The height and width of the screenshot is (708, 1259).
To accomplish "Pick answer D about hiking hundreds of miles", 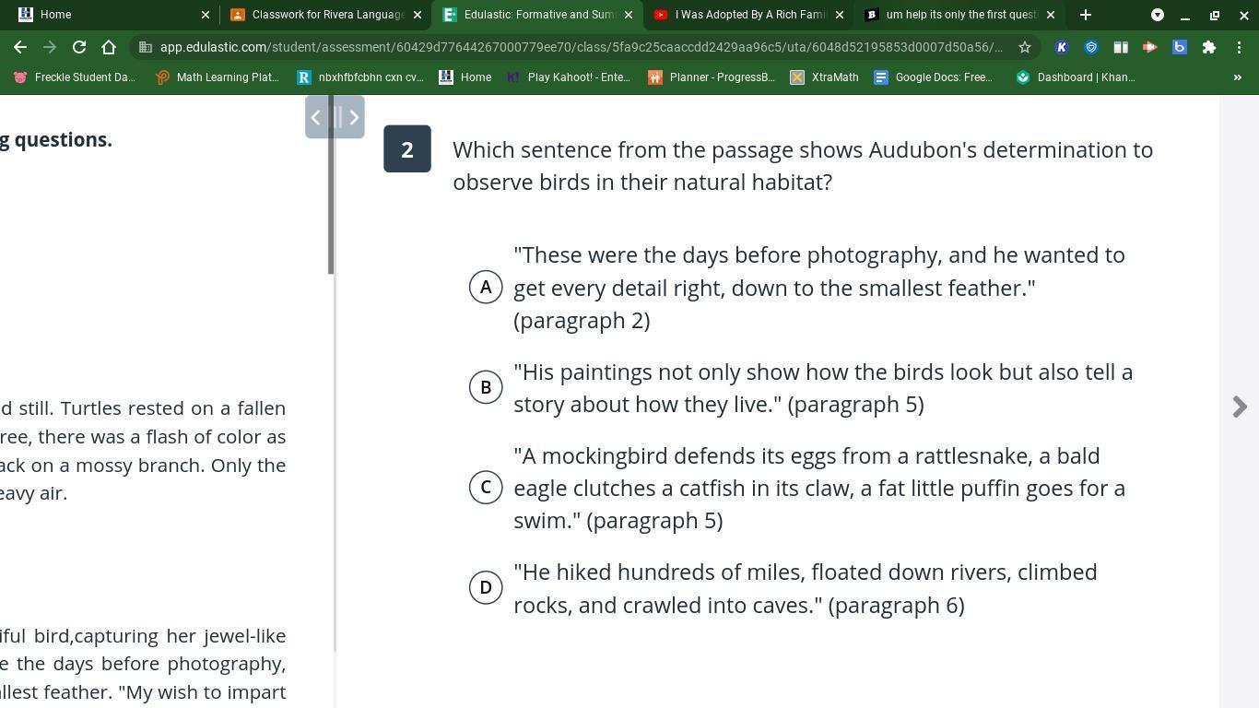I will [486, 587].
